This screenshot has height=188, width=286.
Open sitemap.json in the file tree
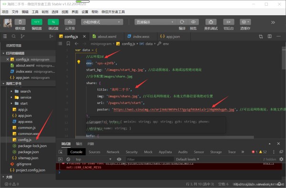pos(28,158)
